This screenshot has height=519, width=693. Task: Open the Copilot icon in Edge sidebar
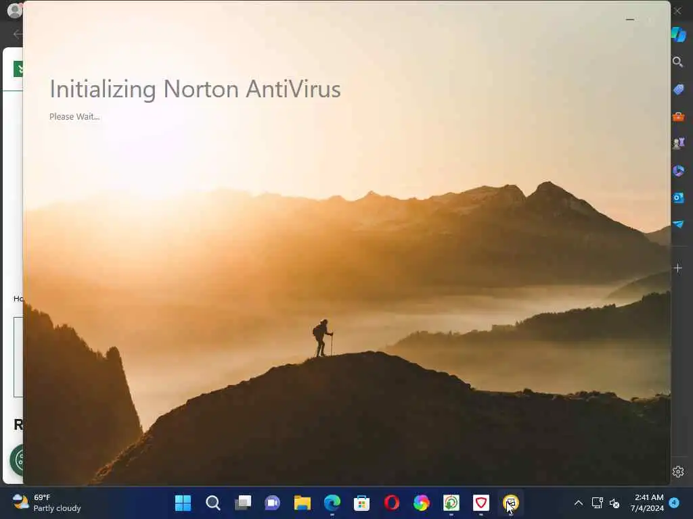click(x=678, y=34)
